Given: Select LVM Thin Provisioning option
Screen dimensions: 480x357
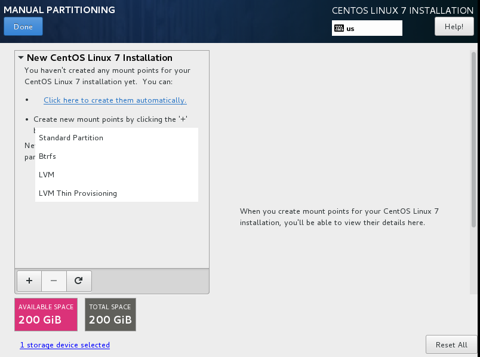Looking at the screenshot, I should pyautogui.click(x=116, y=193).
